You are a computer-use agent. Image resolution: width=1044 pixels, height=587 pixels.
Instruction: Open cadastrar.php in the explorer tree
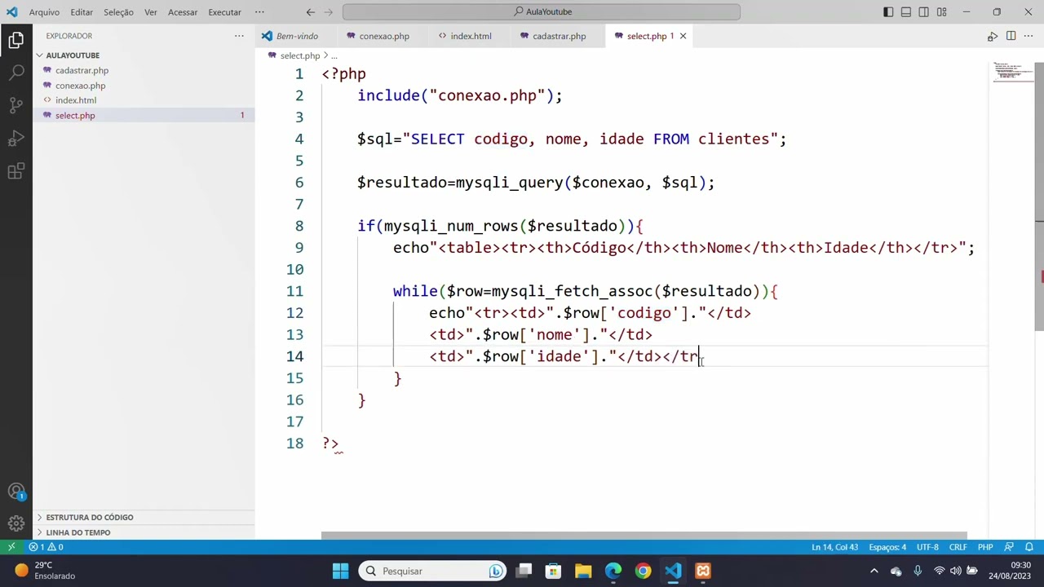click(x=82, y=71)
